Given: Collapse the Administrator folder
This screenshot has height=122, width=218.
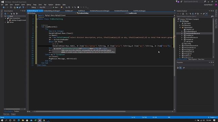Looking at the screenshot, I should 180,27.
